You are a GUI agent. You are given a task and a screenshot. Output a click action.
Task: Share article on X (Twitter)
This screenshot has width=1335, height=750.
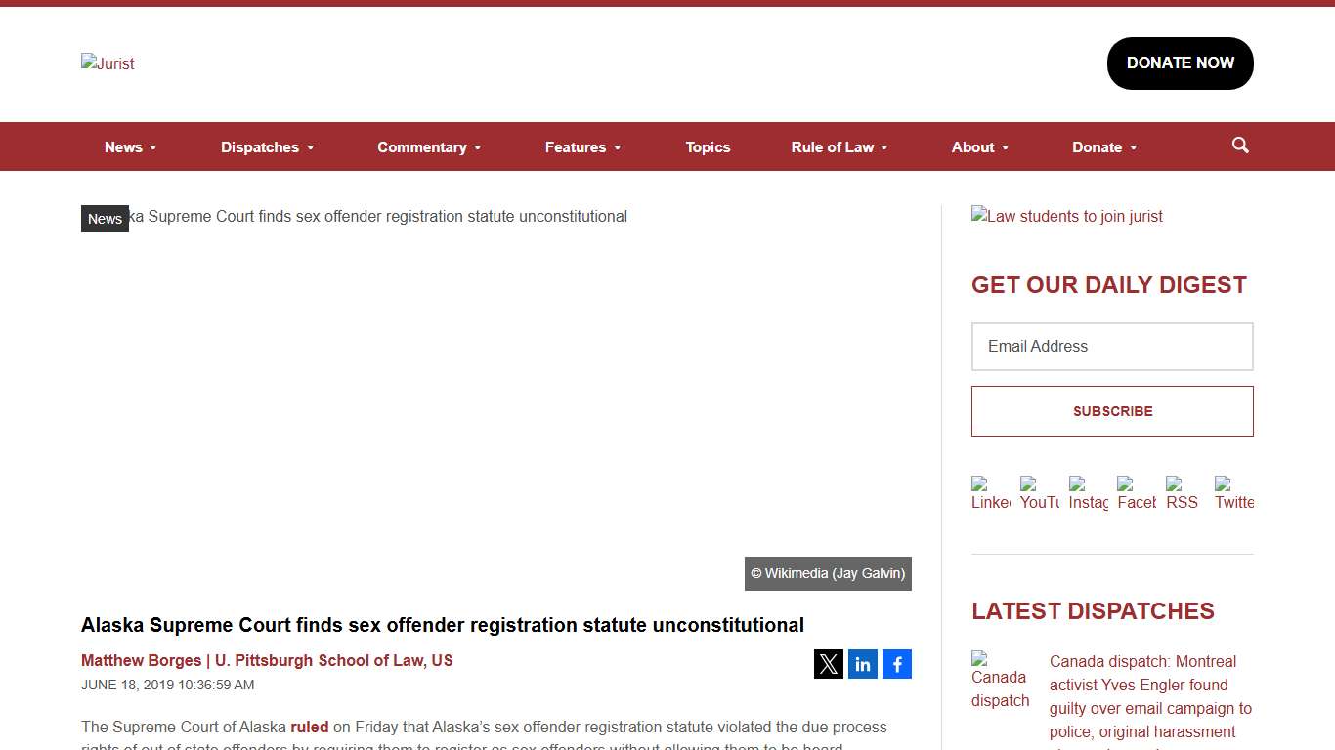[828, 664]
